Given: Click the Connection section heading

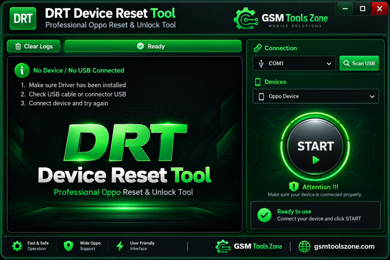Looking at the screenshot, I should [x=281, y=48].
